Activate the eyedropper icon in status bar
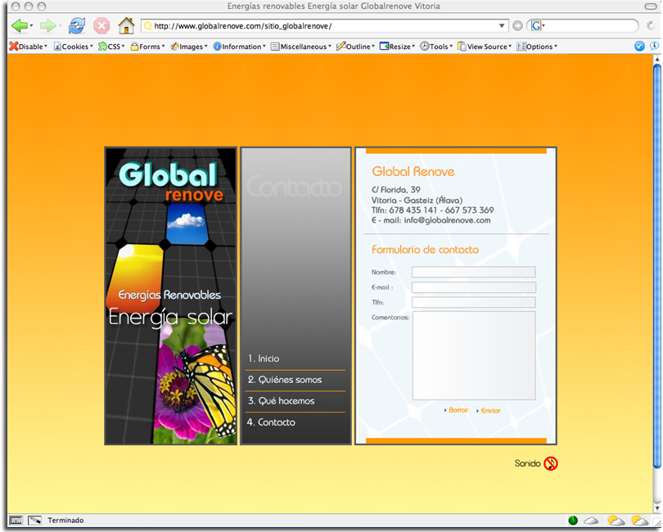 pos(34,521)
